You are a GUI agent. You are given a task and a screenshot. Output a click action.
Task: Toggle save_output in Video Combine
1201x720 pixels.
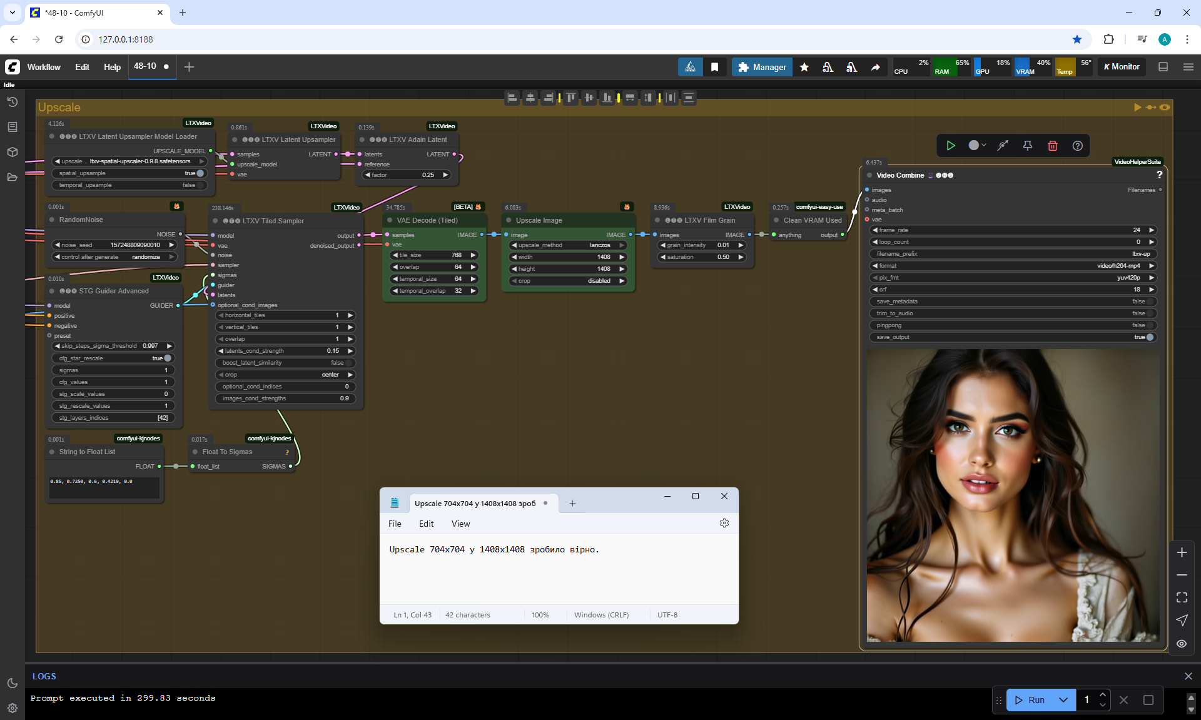tap(1149, 337)
